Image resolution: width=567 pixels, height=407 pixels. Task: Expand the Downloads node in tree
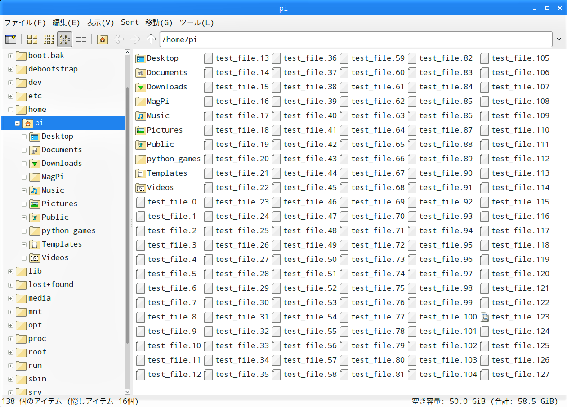[x=24, y=164]
